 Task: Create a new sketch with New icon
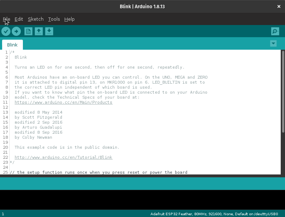pyautogui.click(x=28, y=31)
